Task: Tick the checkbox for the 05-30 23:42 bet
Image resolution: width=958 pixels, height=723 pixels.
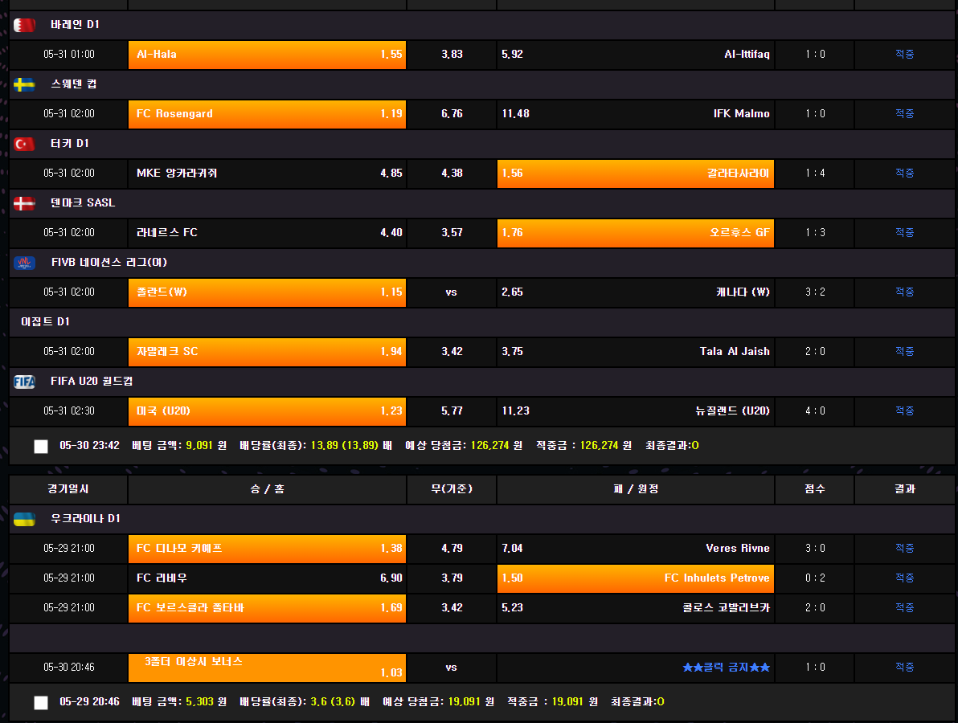Action: coord(41,447)
